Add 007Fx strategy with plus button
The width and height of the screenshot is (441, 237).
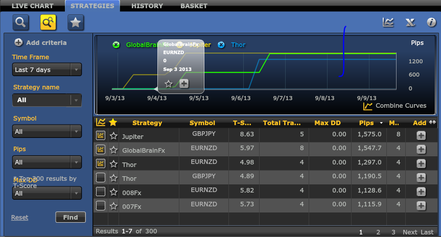(x=421, y=205)
